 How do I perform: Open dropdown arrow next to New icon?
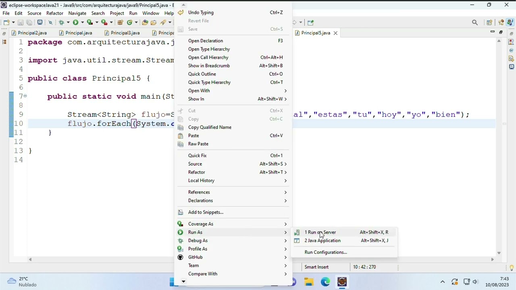point(13,23)
